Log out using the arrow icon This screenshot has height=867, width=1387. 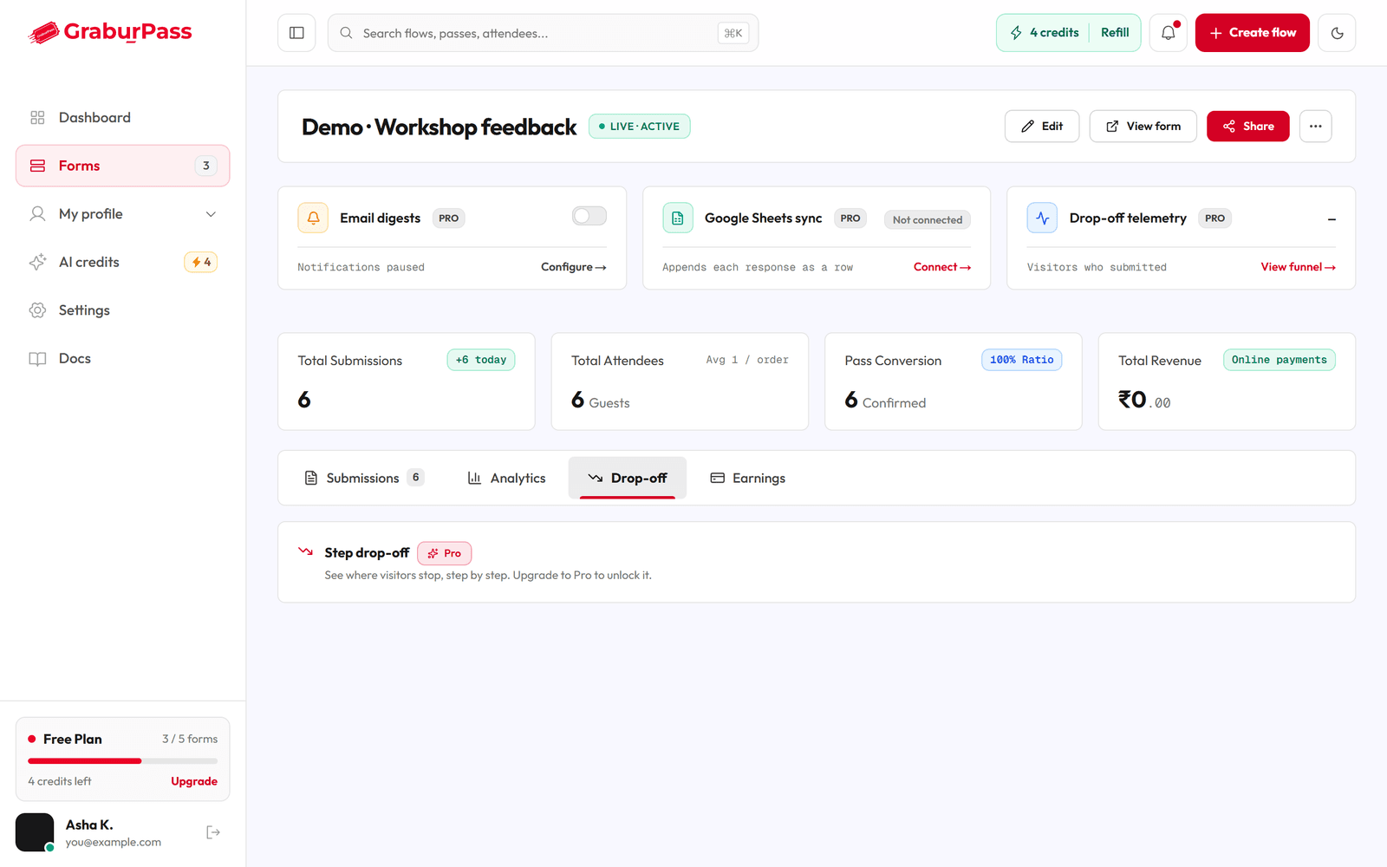[213, 832]
